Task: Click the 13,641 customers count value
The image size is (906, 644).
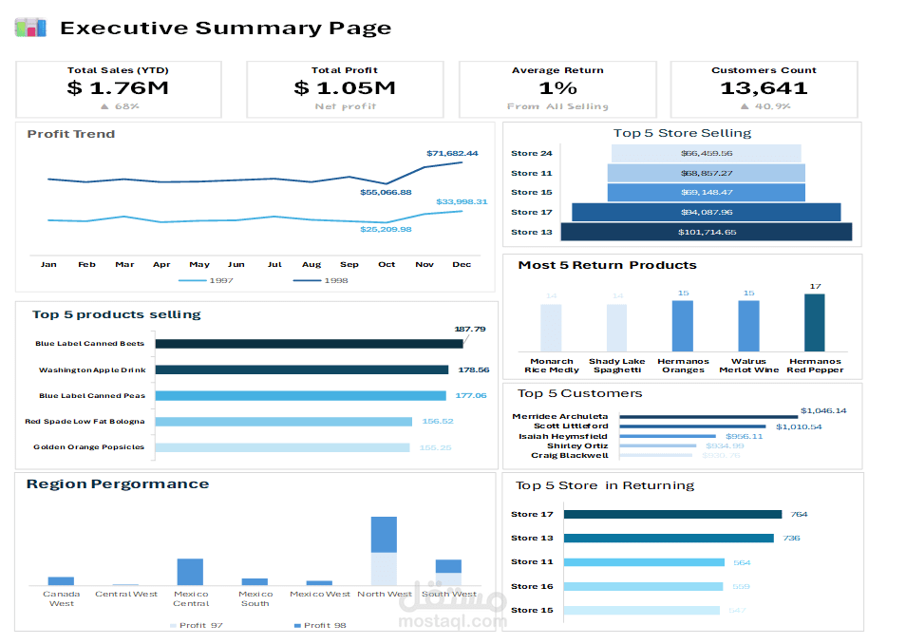Action: tap(764, 88)
